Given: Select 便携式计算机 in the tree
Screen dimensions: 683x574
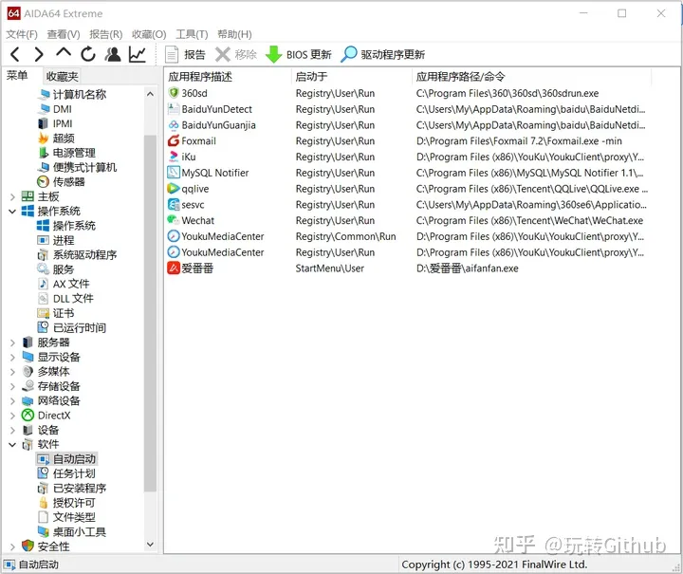Looking at the screenshot, I should (x=77, y=167).
